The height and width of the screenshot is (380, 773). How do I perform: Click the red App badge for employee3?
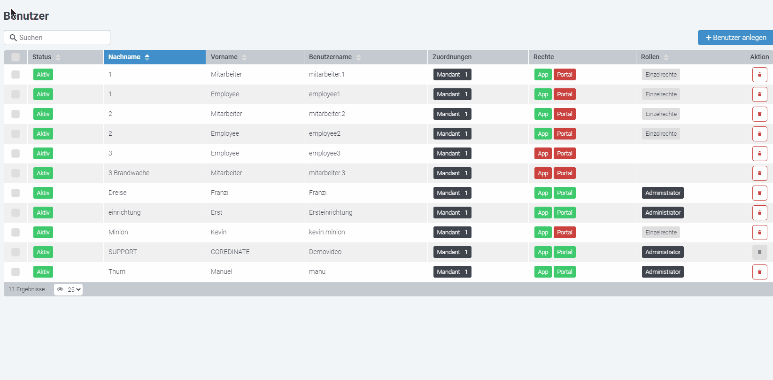pos(543,154)
